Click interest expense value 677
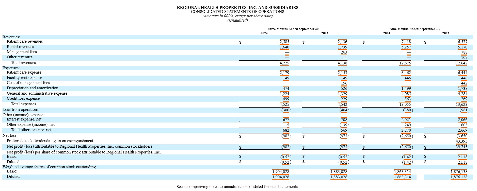 pyautogui.click(x=286, y=120)
